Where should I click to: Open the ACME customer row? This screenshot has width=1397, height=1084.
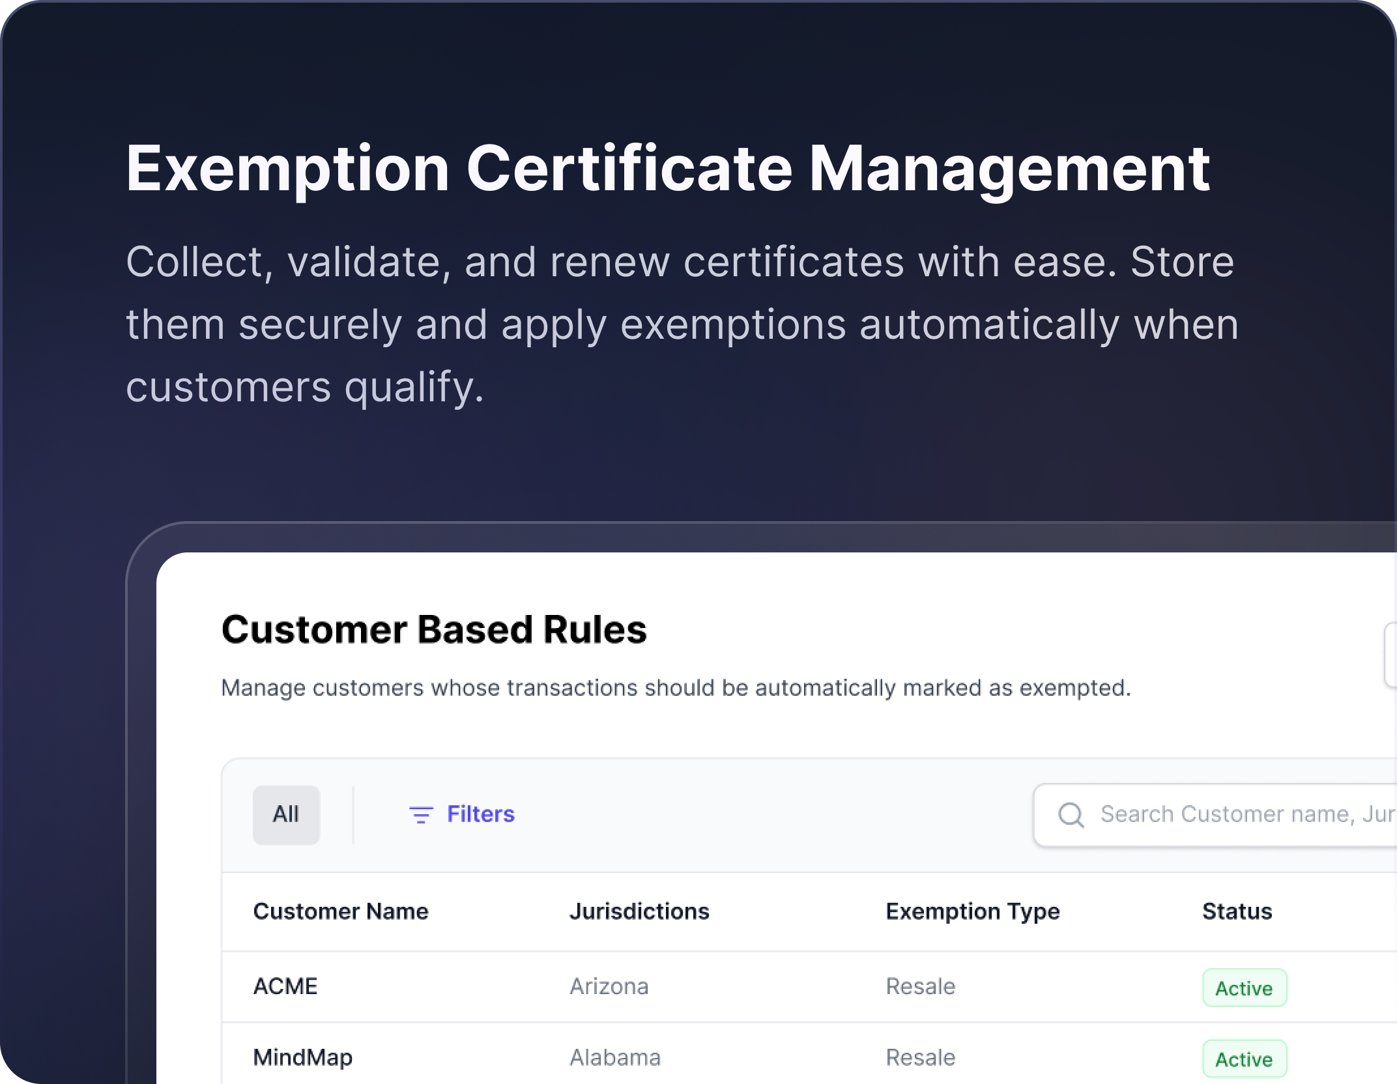pos(285,986)
